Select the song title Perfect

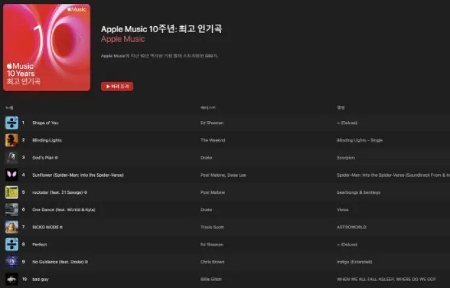39,245
